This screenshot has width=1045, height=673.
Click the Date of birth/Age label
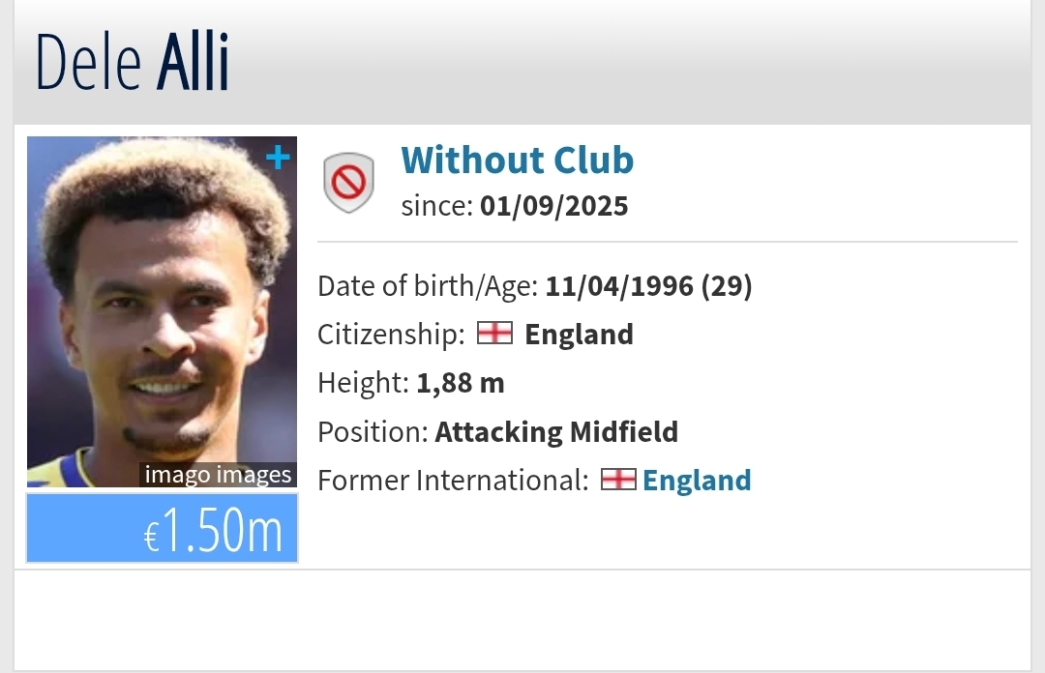click(427, 286)
